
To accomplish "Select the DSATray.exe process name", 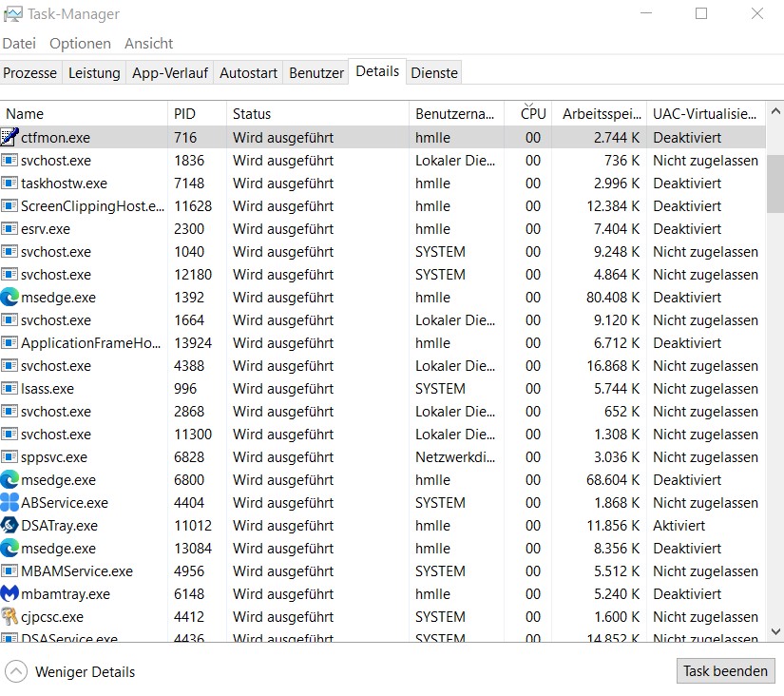I will pos(59,526).
